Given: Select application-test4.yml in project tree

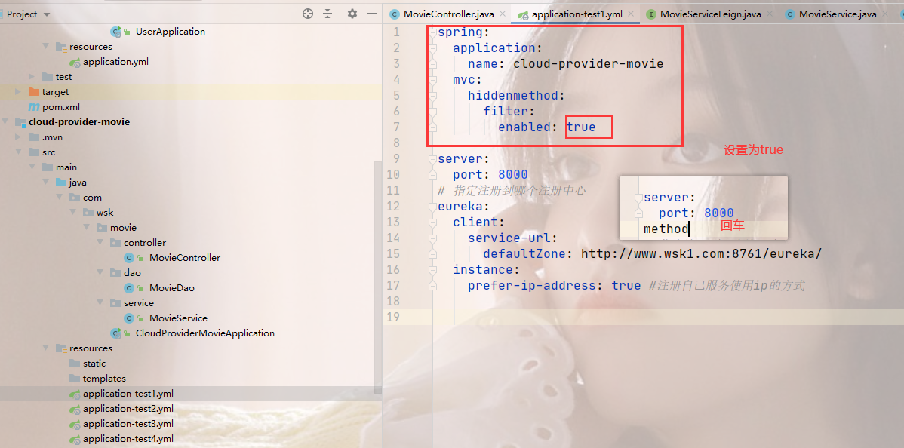Looking at the screenshot, I should click(x=128, y=439).
